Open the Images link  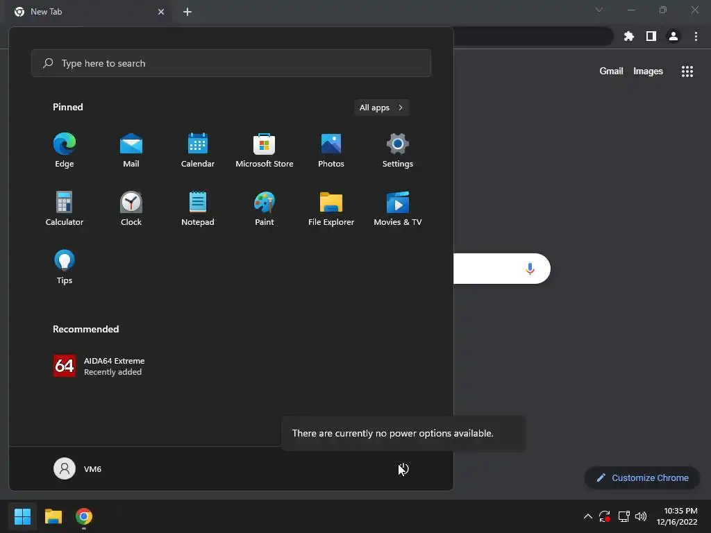[648, 71]
